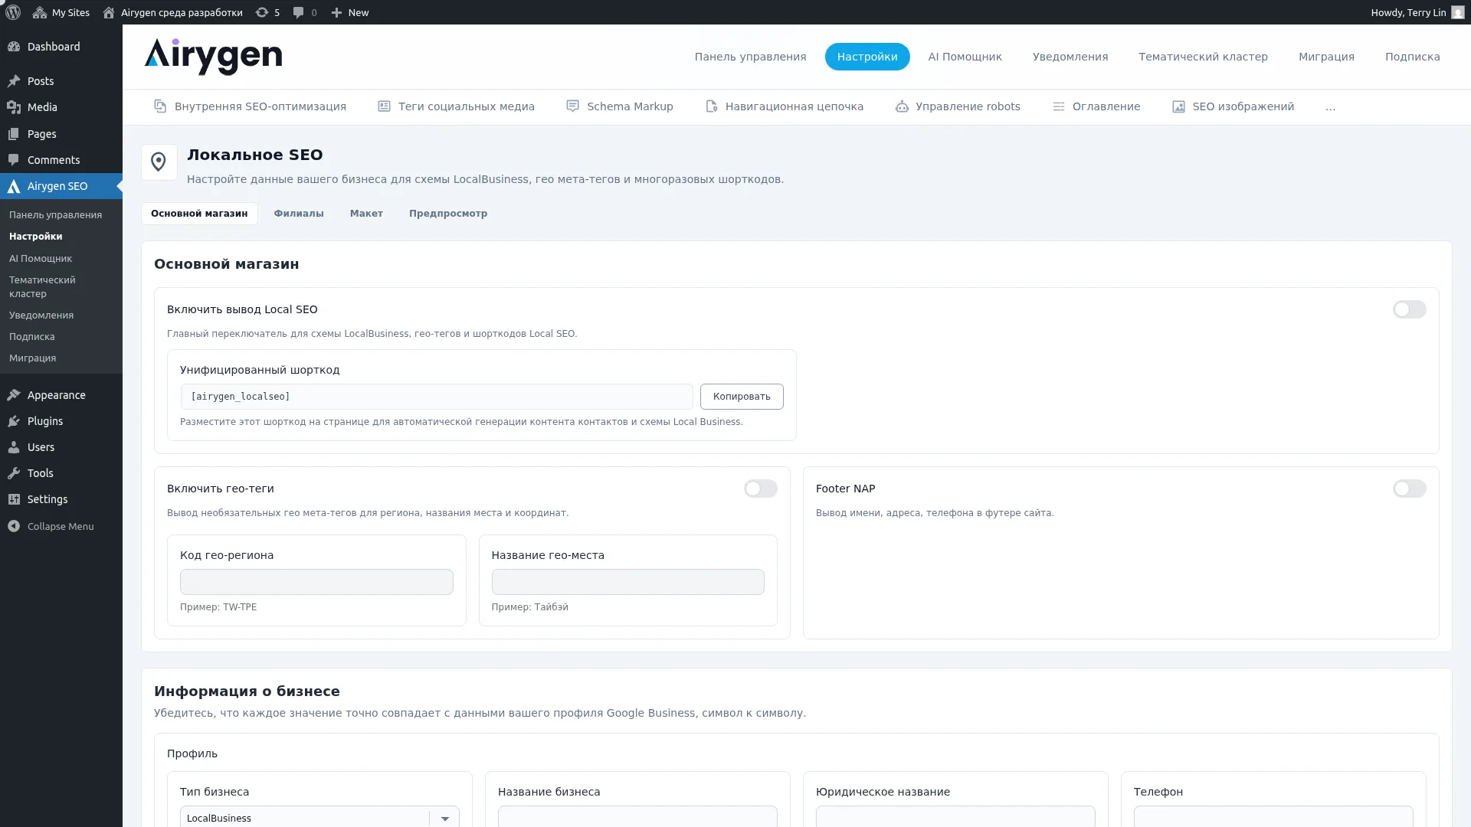Click the Копировать shortcode button
Image resolution: width=1471 pixels, height=827 pixels.
pos(742,397)
